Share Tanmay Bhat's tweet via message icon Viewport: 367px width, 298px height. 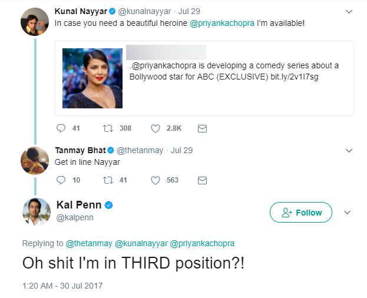coord(202,180)
